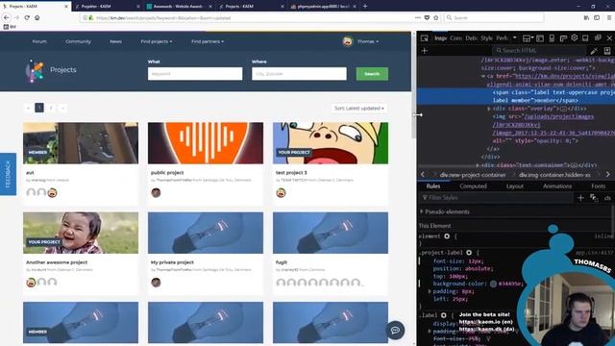Image resolution: width=615 pixels, height=346 pixels.
Task: Open the DevTools more tools chevron
Action: [x=515, y=38]
